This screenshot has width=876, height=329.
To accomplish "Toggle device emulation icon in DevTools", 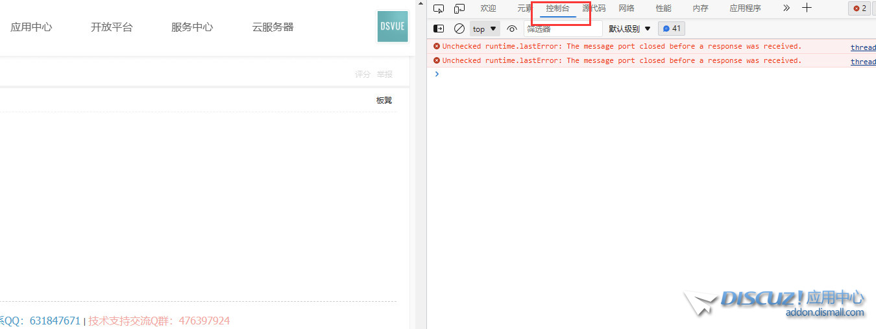I will click(x=459, y=8).
